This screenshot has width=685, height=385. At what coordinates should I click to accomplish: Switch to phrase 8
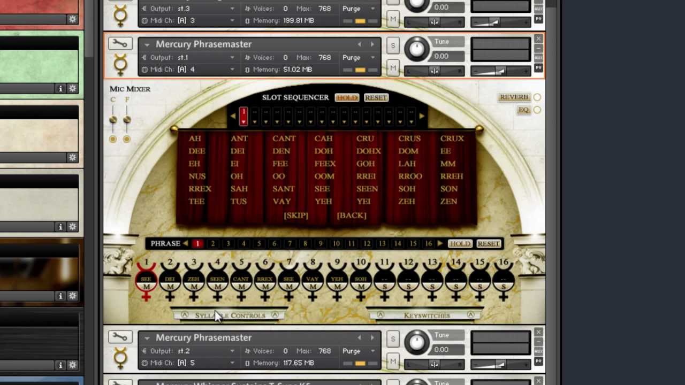tap(305, 243)
